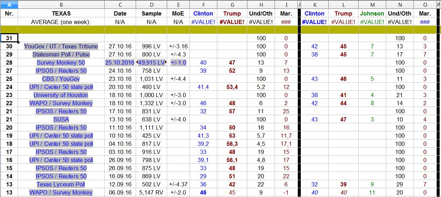Open the 'SUSA' poll link

click(x=61, y=119)
